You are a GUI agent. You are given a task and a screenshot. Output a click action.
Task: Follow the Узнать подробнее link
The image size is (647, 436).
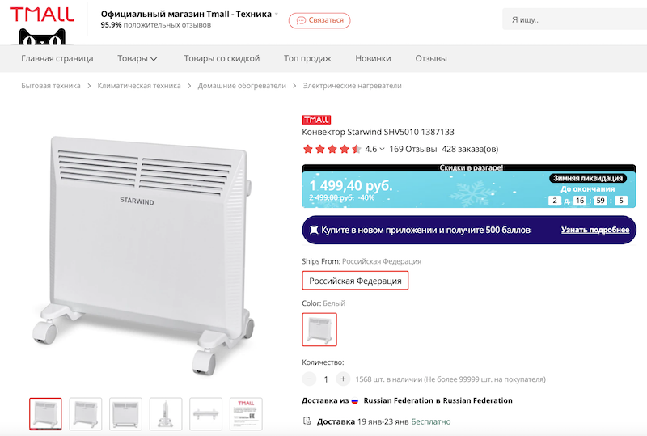[x=595, y=230]
